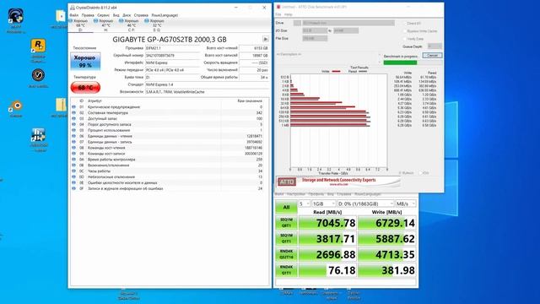540x304 pixels.
Task: Click the firmware (Прошивка) value field
Action: [x=172, y=48]
